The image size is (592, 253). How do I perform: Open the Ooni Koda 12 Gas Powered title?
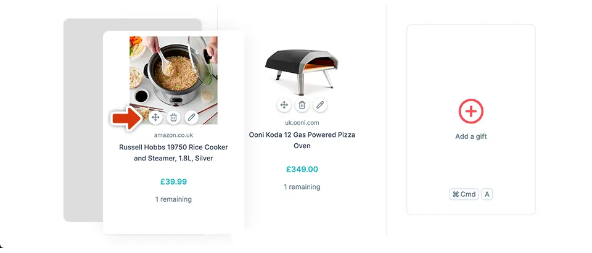pos(302,140)
